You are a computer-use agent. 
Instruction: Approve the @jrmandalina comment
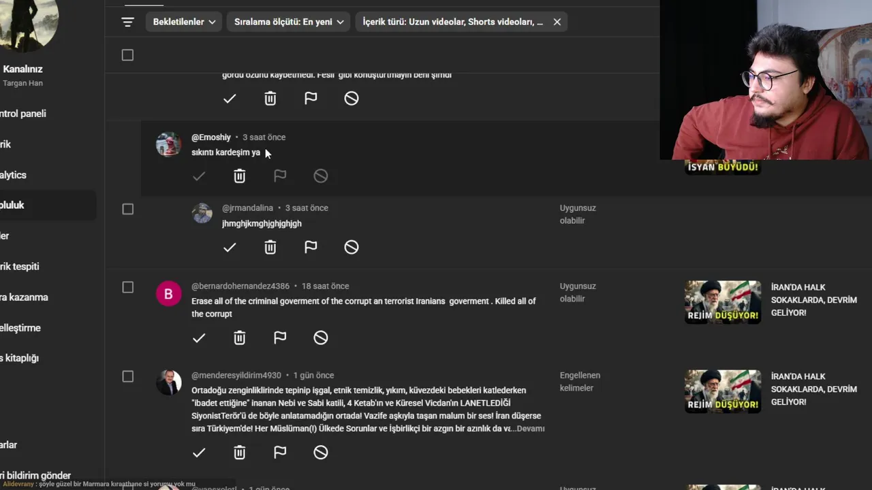pyautogui.click(x=230, y=247)
